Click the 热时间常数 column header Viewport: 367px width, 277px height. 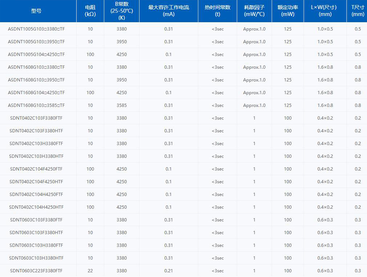[x=218, y=11]
